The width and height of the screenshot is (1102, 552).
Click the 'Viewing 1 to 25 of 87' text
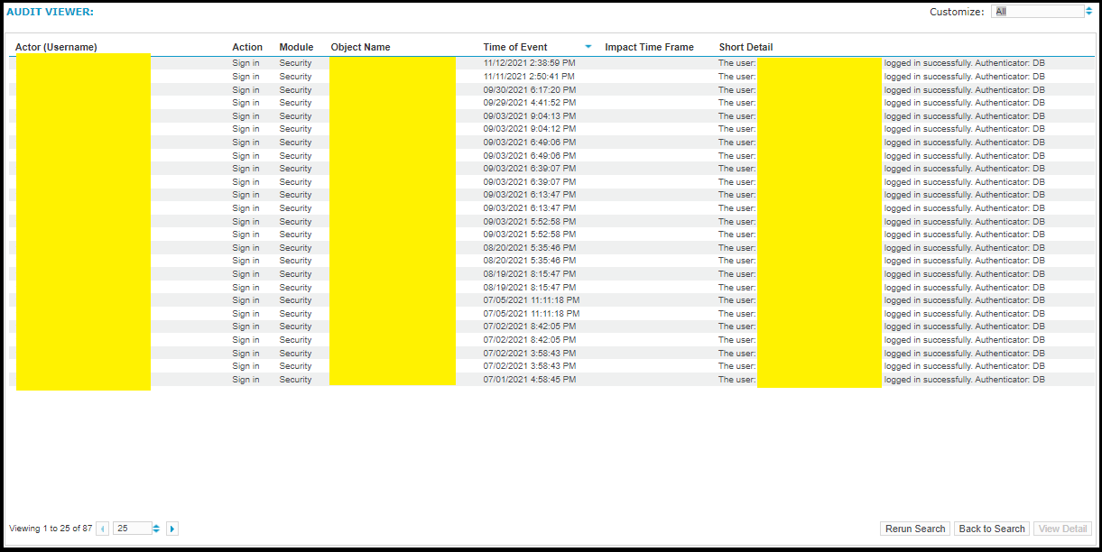pos(51,529)
